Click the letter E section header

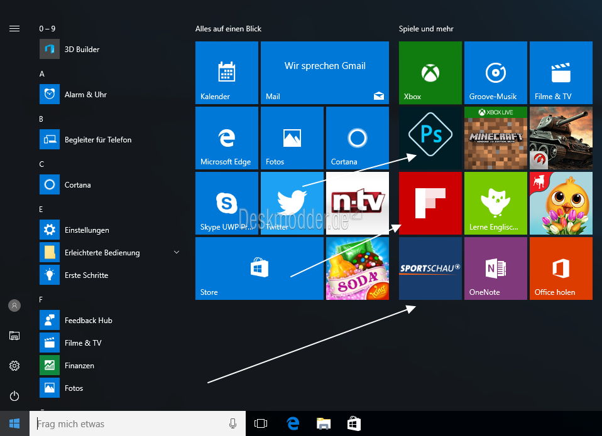coord(41,210)
